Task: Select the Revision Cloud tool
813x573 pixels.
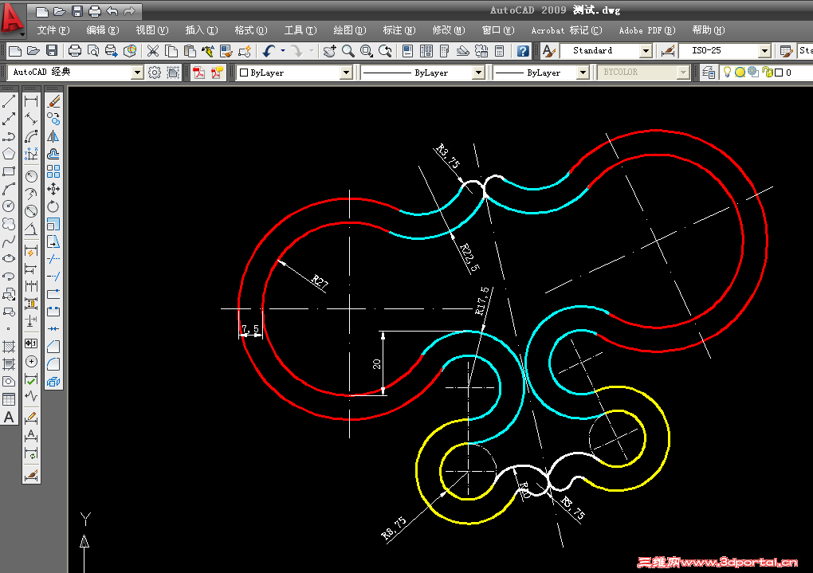Action: click(x=9, y=224)
